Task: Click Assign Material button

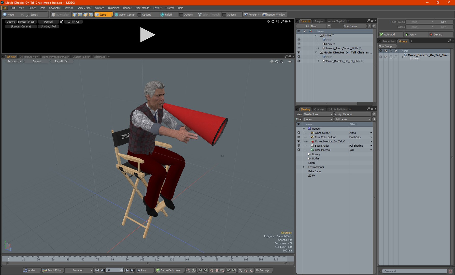Action: tap(353, 114)
